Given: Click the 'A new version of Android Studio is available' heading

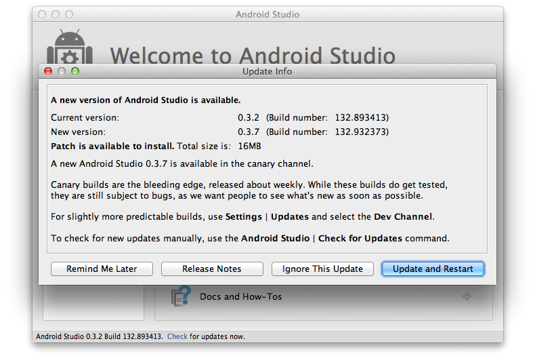Looking at the screenshot, I should (146, 100).
